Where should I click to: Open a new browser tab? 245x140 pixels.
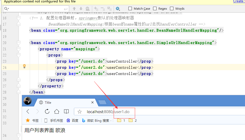click(102, 102)
